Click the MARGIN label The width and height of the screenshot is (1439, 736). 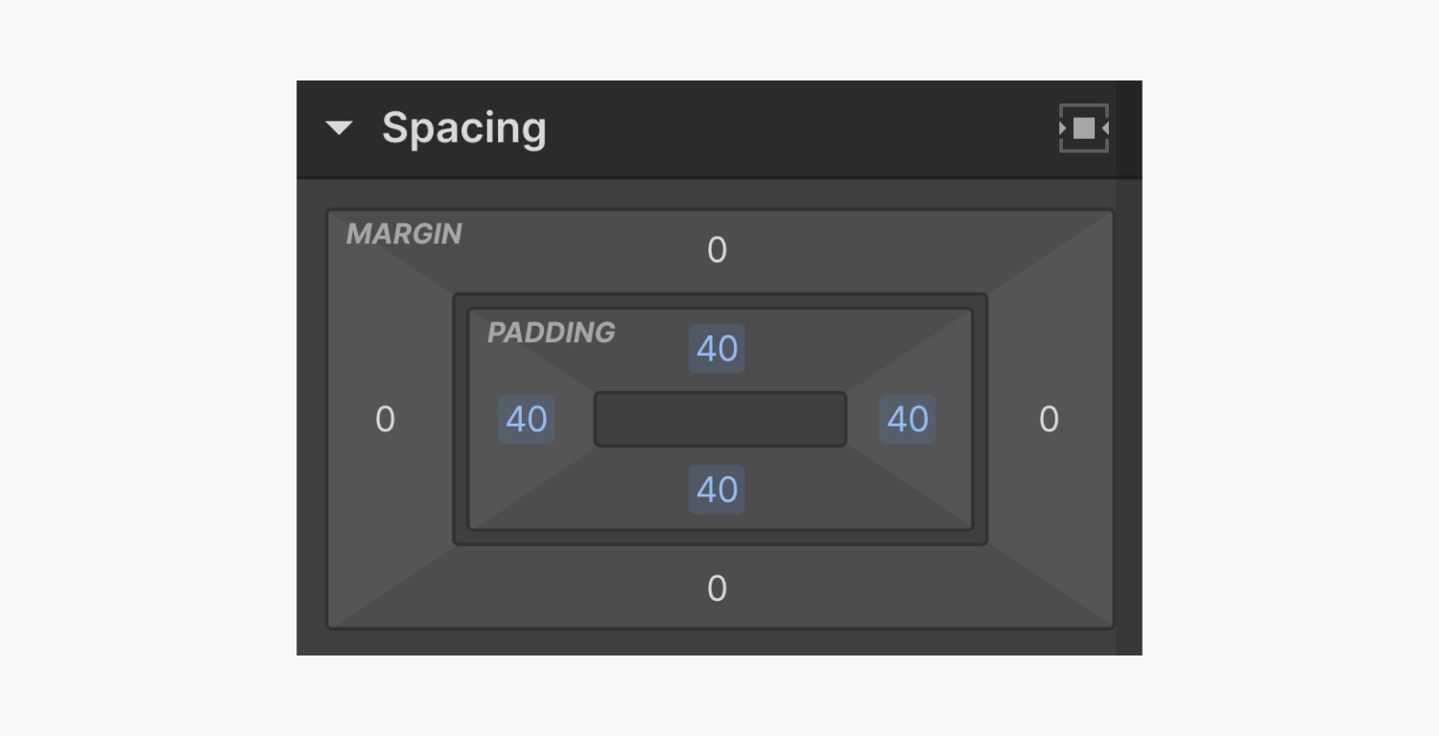click(x=404, y=234)
